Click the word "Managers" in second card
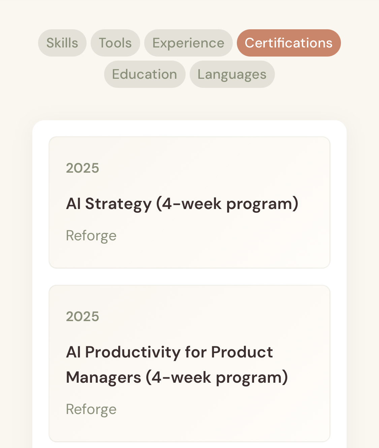 (103, 378)
